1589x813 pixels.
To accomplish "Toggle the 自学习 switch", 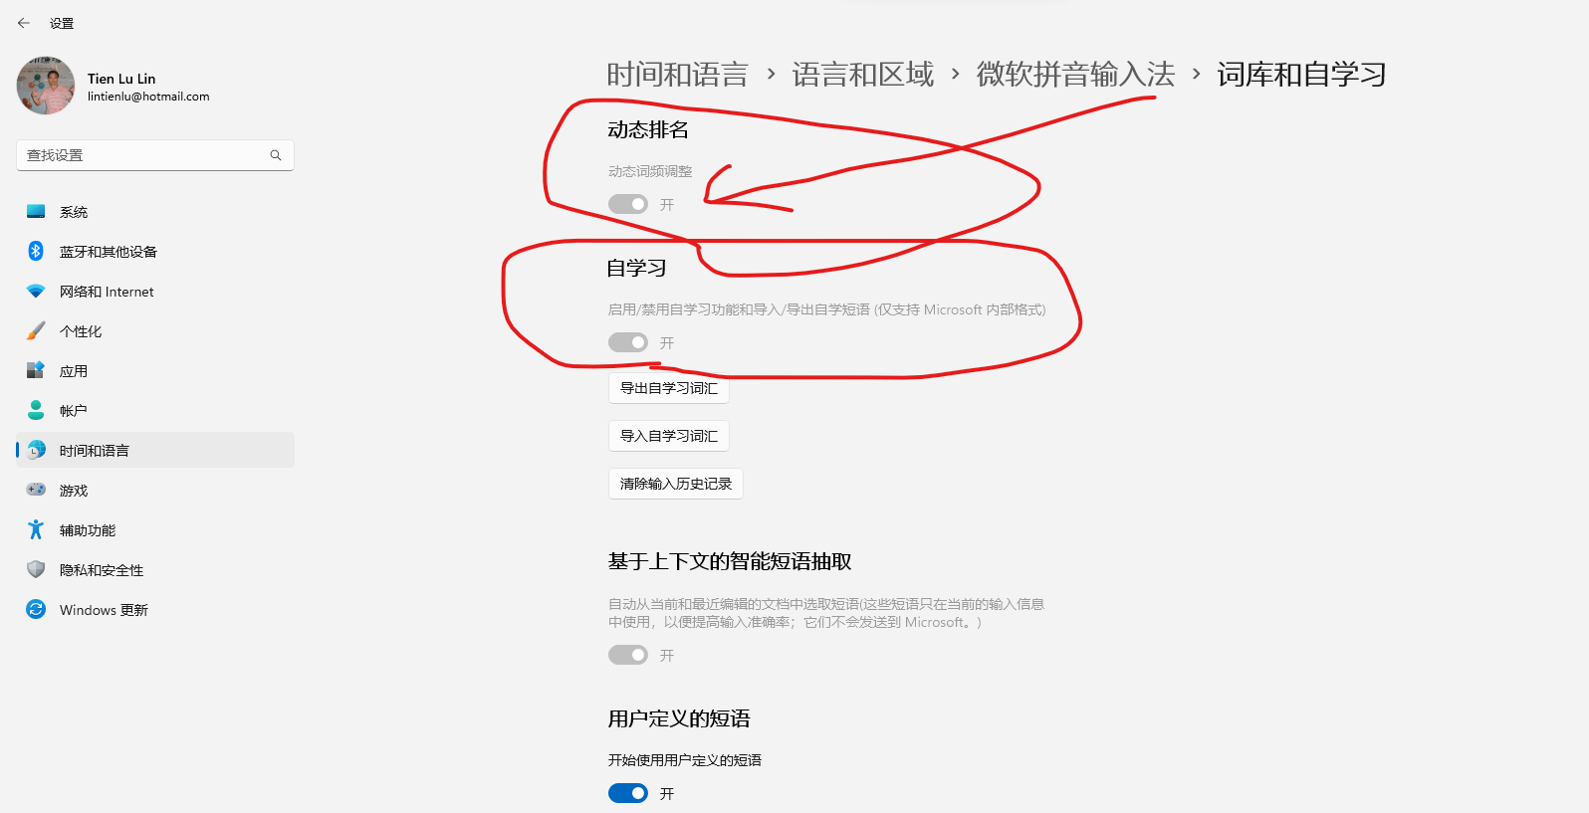I will 628,342.
